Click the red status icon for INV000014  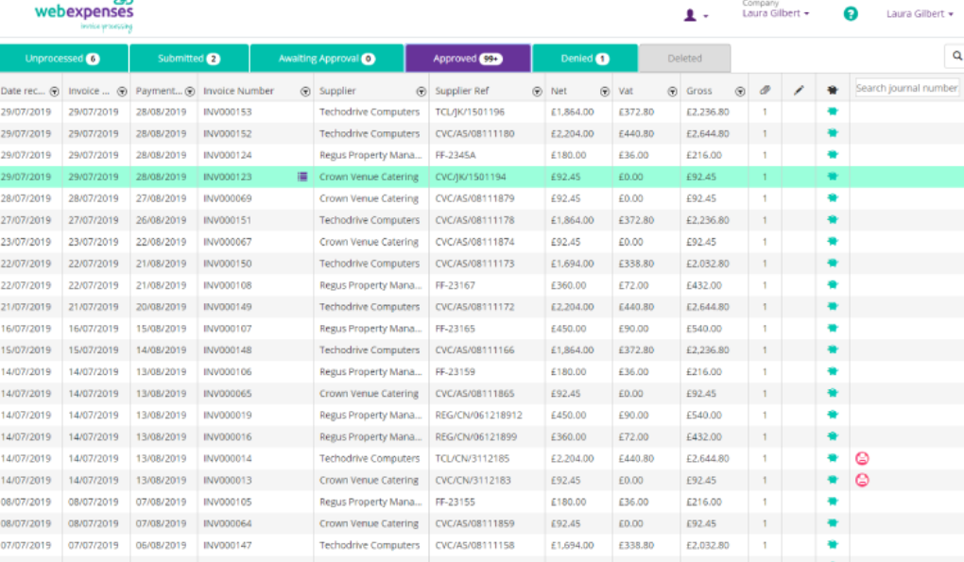862,458
